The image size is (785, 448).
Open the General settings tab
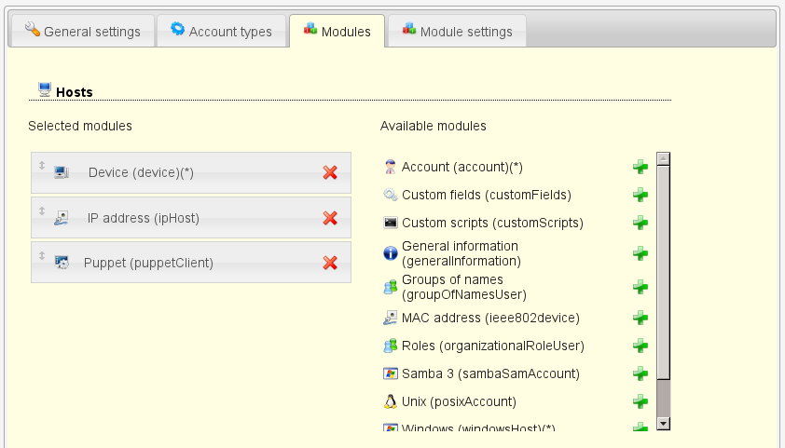[x=80, y=32]
